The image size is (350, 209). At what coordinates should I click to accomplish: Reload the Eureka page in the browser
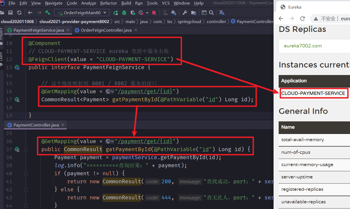click(303, 18)
